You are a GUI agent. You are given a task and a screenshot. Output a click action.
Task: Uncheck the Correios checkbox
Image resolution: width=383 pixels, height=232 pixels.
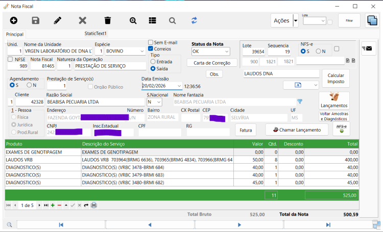tap(151, 49)
